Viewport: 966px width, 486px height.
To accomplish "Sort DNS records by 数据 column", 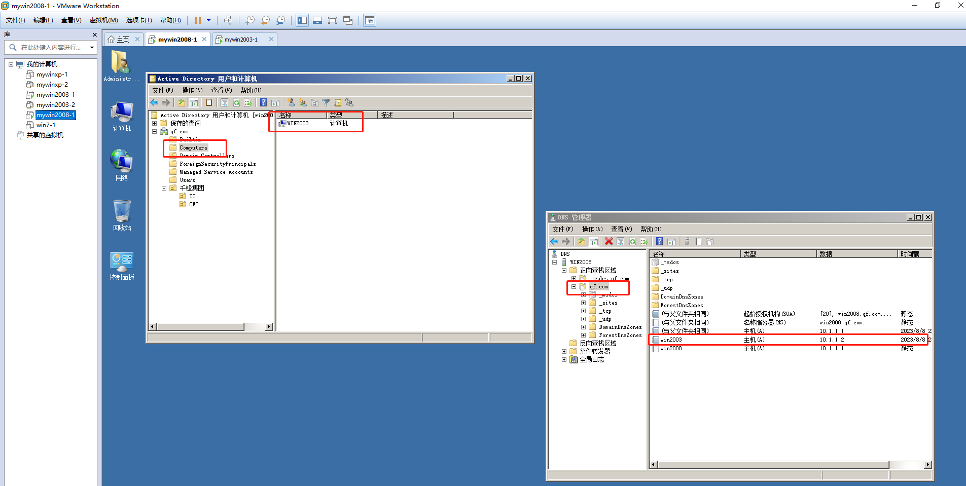I will (x=857, y=254).
